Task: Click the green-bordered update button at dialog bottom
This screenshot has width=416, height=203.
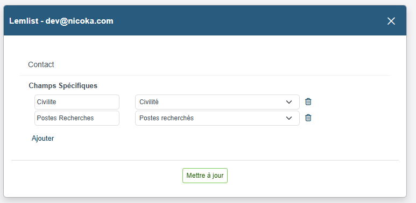Action: (x=205, y=176)
